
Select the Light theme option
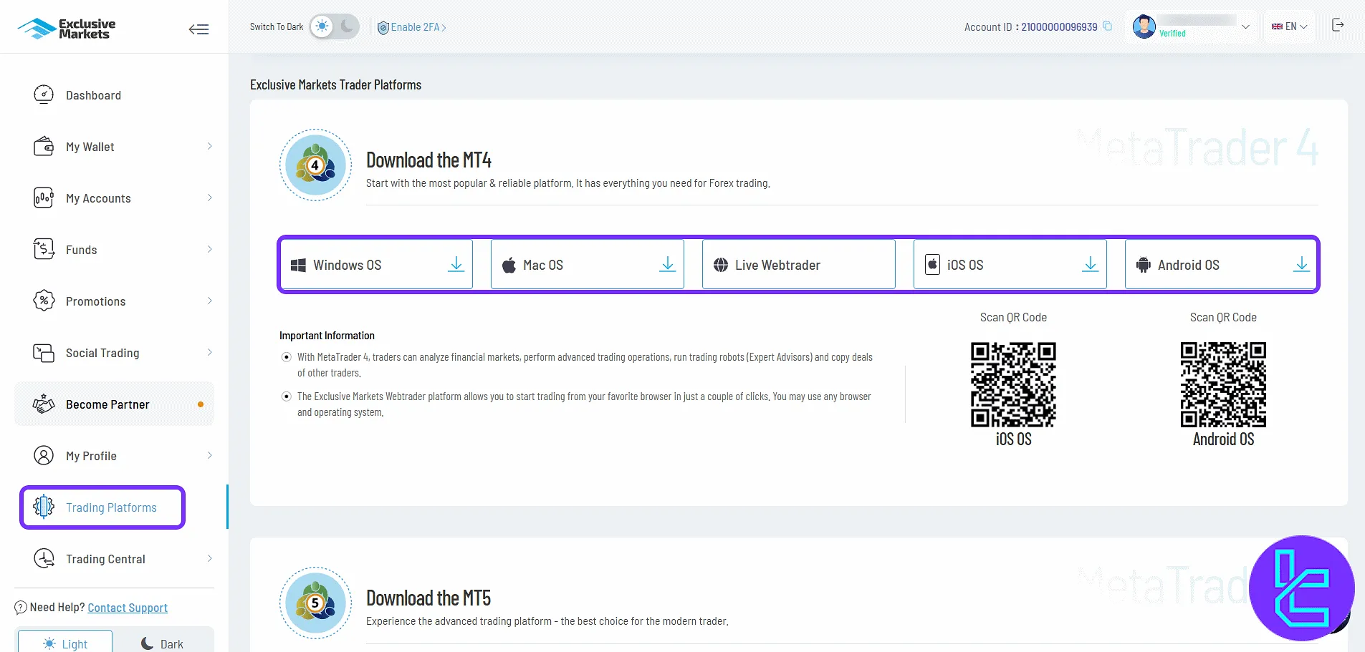click(65, 643)
